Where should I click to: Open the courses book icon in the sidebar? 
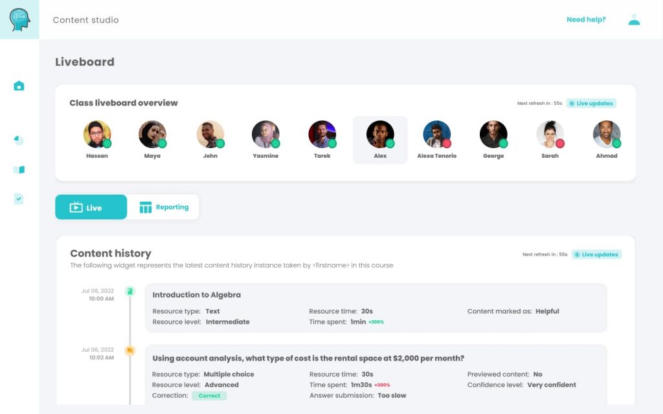18,169
